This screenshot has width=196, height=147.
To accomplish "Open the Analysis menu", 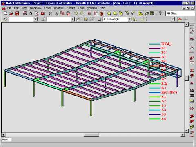I will click(x=59, y=8).
